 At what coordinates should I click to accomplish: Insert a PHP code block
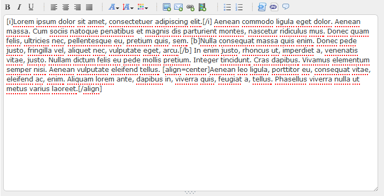tap(274, 7)
